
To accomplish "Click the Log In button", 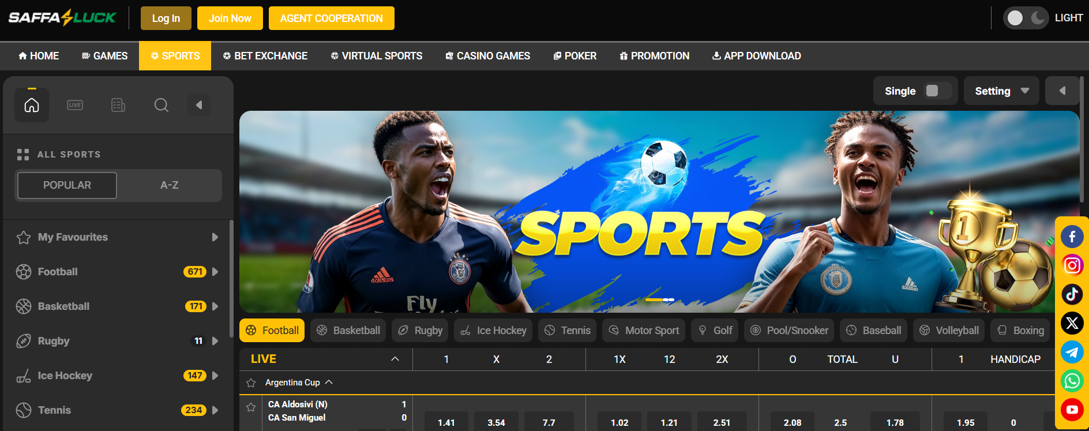I will click(166, 18).
